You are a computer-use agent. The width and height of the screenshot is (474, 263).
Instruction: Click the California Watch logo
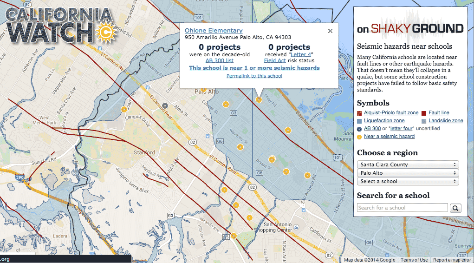(60, 25)
